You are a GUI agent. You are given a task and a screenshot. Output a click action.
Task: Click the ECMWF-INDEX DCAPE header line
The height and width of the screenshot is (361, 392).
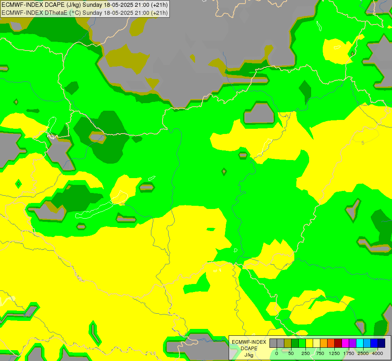coord(84,5)
